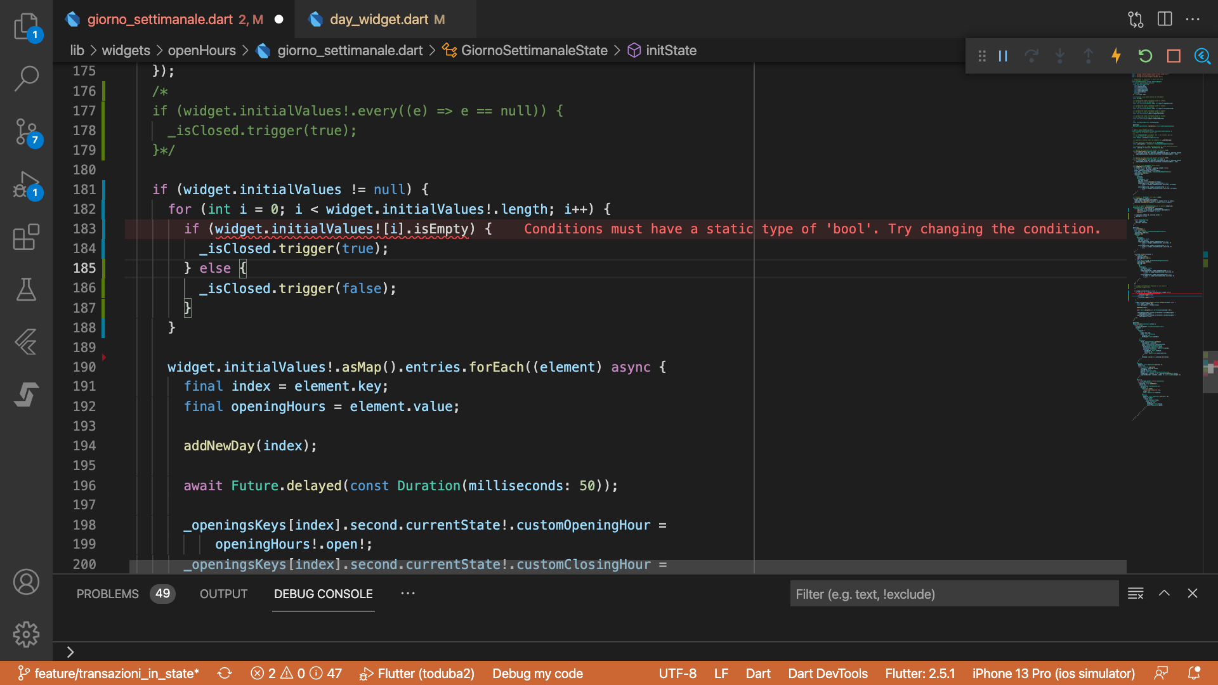Toggle the pause button in debug toolbar
This screenshot has width=1218, height=685.
click(x=1003, y=57)
